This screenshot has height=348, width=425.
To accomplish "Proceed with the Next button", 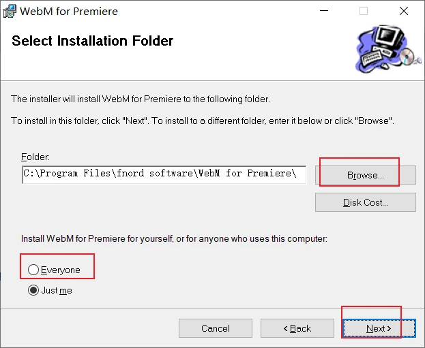I will 379,328.
